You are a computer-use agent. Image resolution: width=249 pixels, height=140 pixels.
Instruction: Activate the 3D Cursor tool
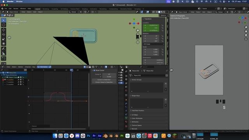tap(4, 25)
